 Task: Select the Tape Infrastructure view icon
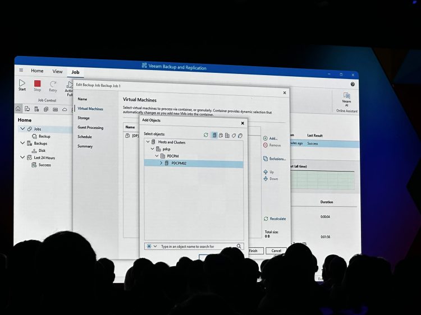click(x=56, y=109)
